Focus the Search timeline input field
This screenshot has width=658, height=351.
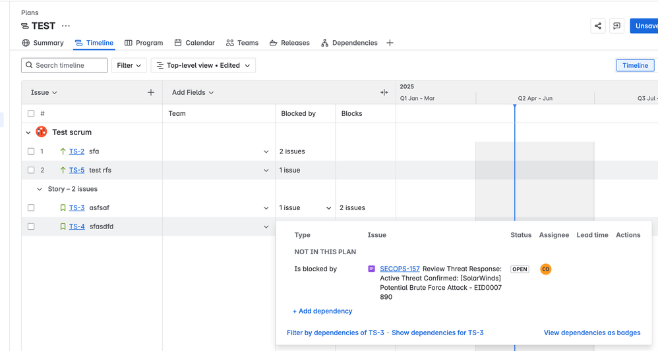coord(65,65)
